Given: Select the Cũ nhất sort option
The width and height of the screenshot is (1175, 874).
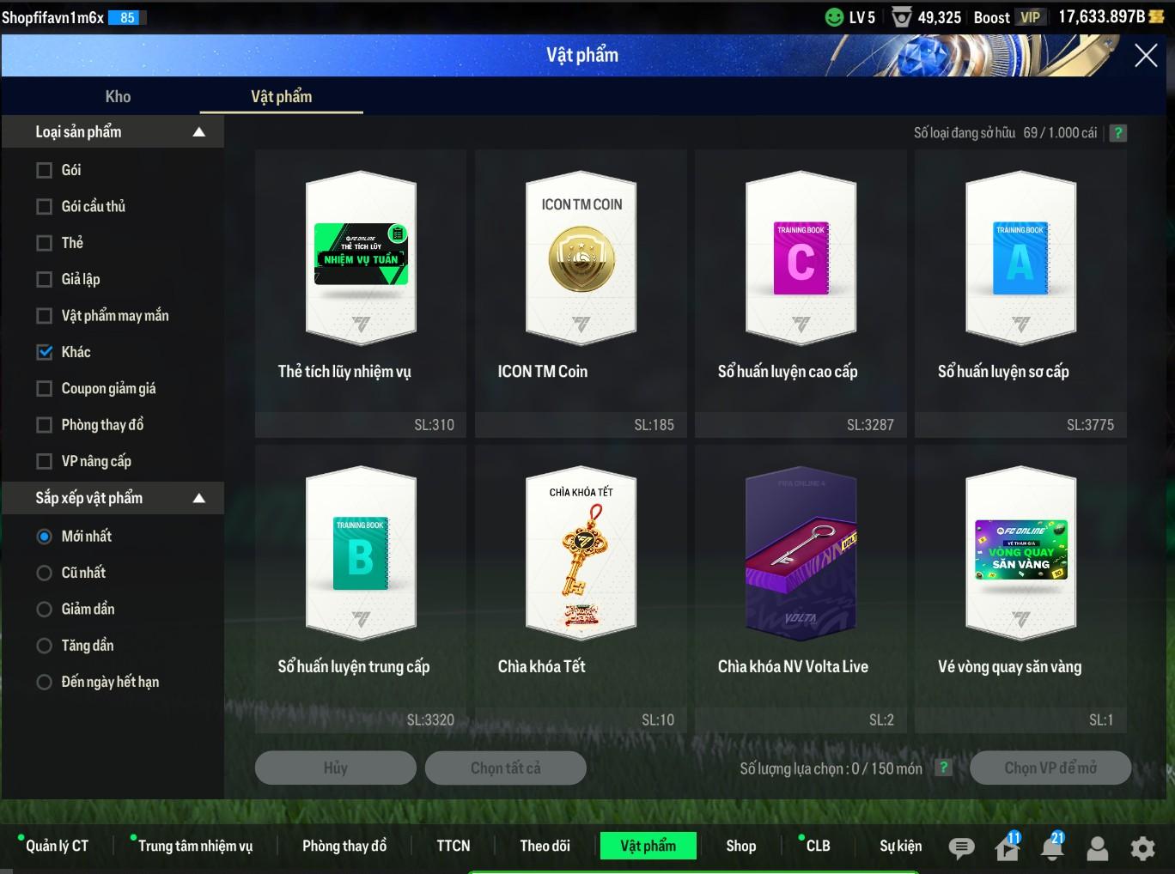Looking at the screenshot, I should [x=45, y=573].
